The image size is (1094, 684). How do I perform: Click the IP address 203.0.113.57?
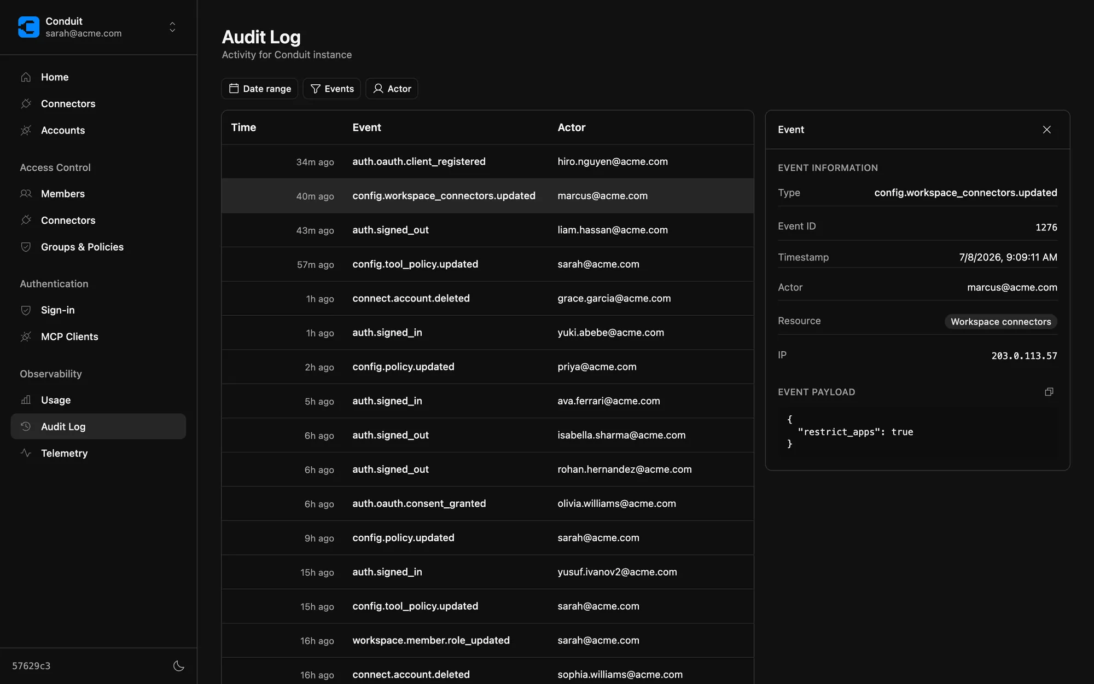1024,356
